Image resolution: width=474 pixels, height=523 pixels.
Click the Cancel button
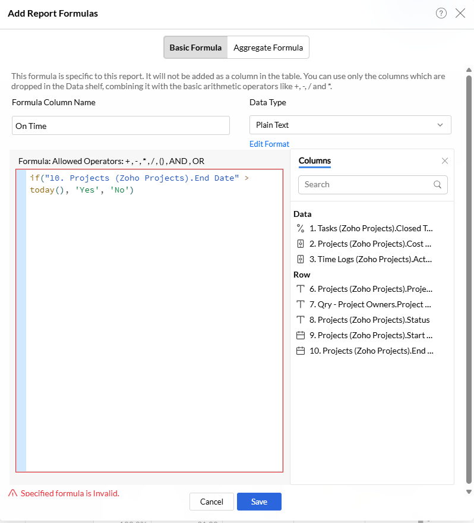point(211,502)
